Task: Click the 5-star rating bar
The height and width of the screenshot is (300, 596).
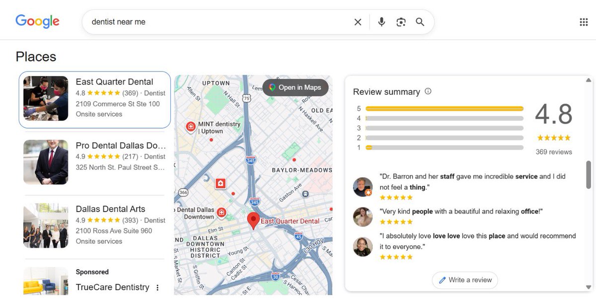Action: pyautogui.click(x=445, y=108)
